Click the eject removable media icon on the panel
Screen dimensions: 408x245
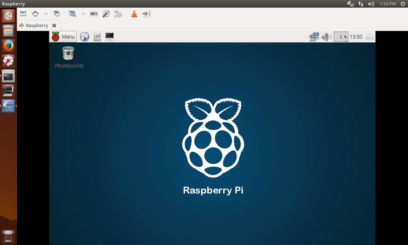pos(369,36)
